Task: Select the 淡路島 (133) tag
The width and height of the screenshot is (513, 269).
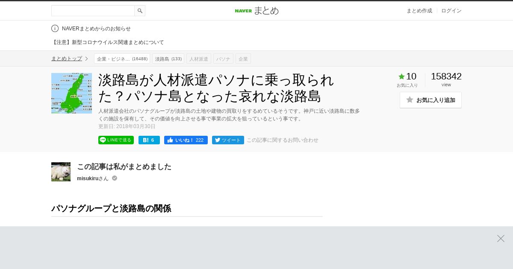Action: point(168,58)
